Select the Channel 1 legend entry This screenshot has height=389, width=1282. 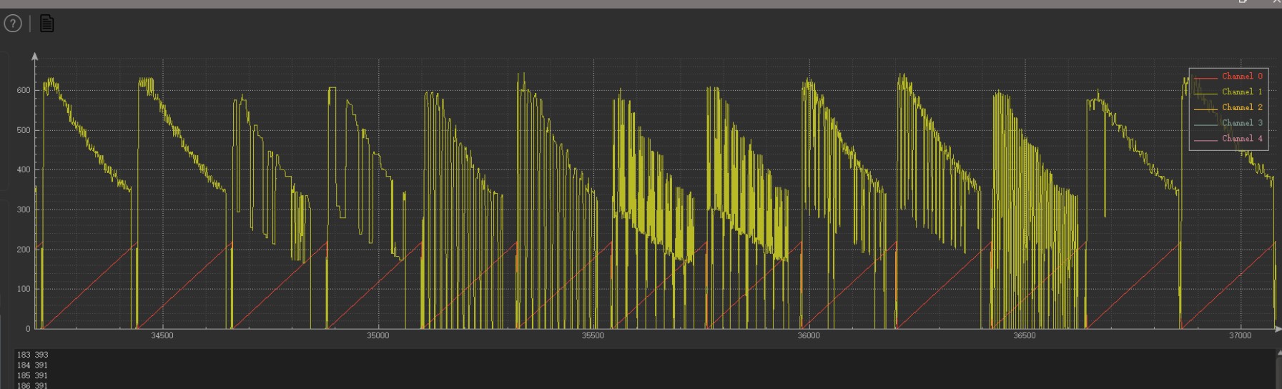pos(1228,92)
